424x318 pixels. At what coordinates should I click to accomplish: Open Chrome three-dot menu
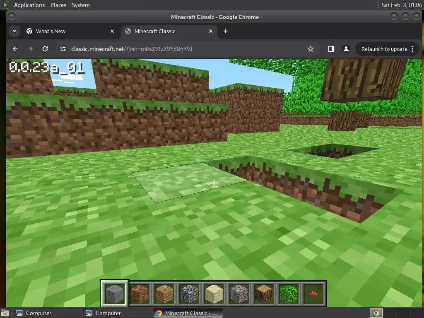[412, 49]
